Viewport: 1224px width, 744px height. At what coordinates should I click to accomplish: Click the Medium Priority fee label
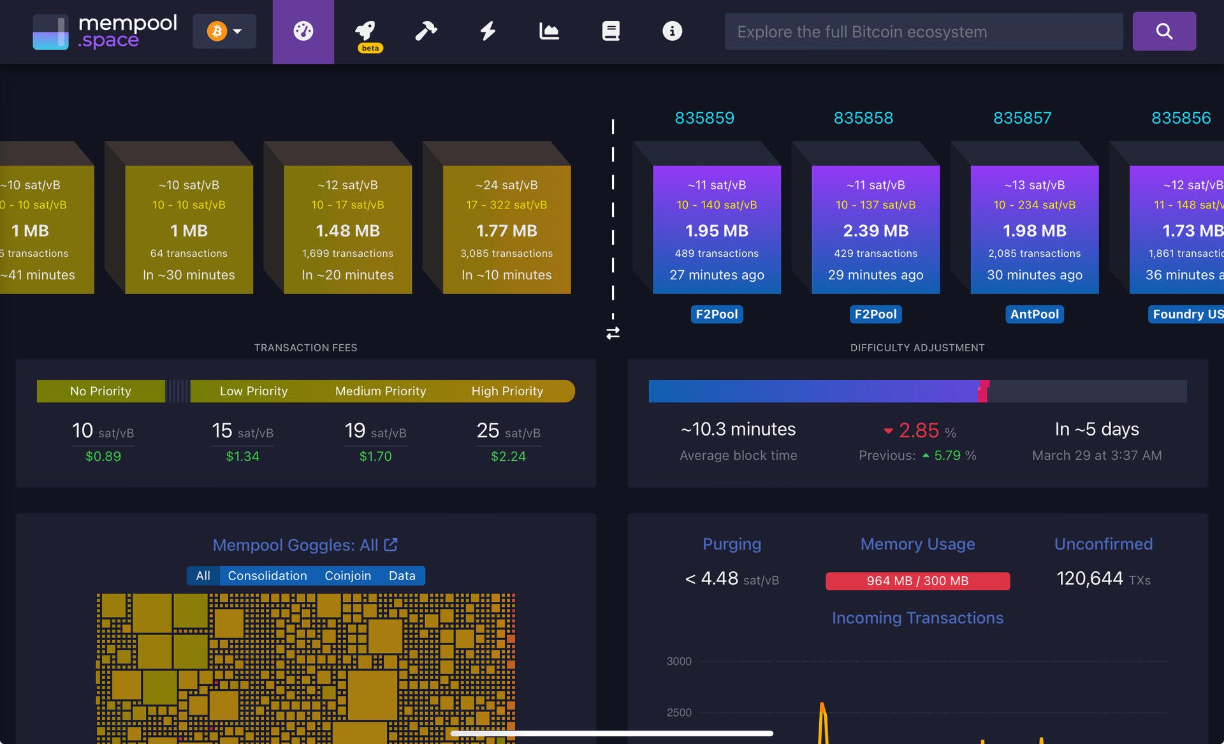381,391
